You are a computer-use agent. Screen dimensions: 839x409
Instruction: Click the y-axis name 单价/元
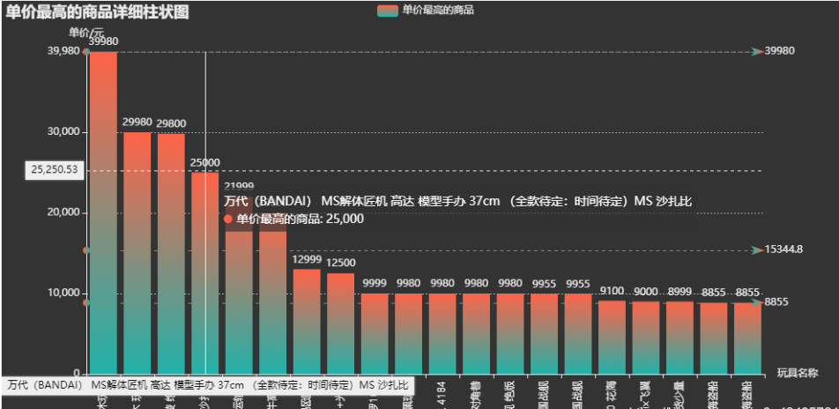(x=85, y=32)
